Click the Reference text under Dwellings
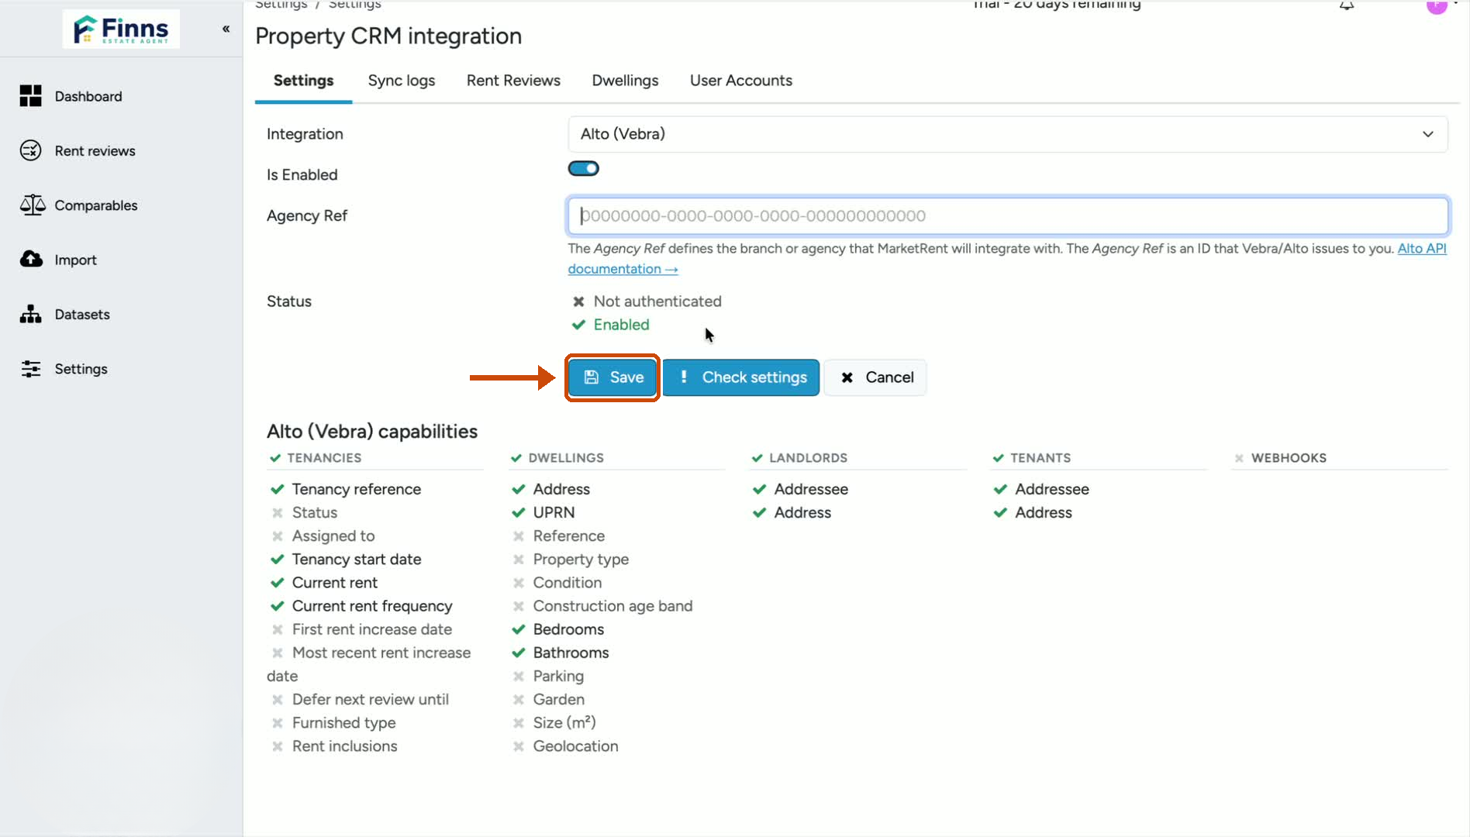This screenshot has width=1470, height=837. [569, 536]
